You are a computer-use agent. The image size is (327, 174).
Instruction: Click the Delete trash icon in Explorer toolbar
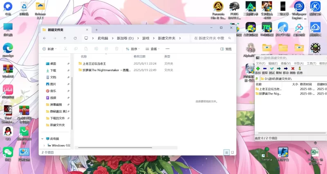[x=116, y=49]
